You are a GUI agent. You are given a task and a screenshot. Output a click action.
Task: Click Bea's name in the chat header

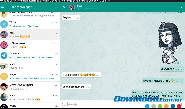click(x=79, y=6)
